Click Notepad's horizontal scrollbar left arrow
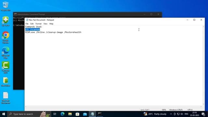208x117 pixels. pyautogui.click(x=26, y=107)
